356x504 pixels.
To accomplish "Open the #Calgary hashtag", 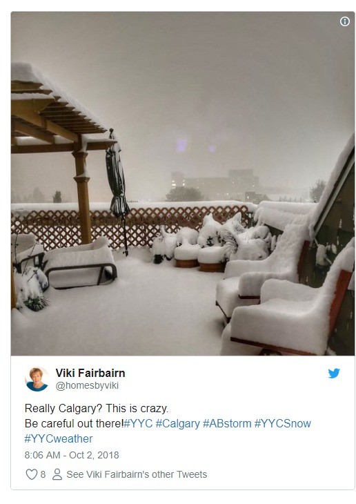I will pos(178,424).
